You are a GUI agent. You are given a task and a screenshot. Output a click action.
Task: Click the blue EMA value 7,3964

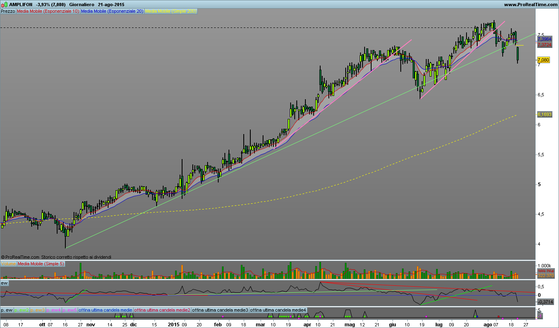[x=544, y=39]
